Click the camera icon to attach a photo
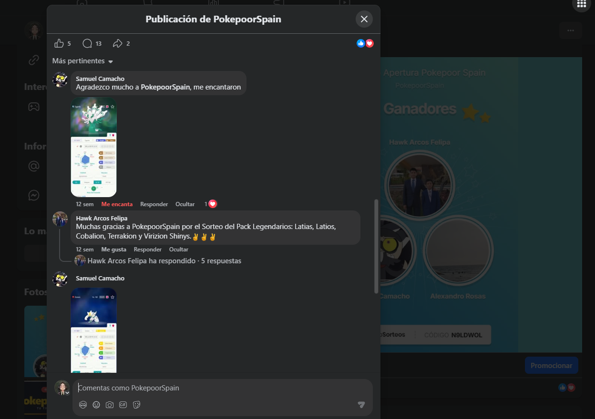Screen dimensions: 595x419 [109, 405]
